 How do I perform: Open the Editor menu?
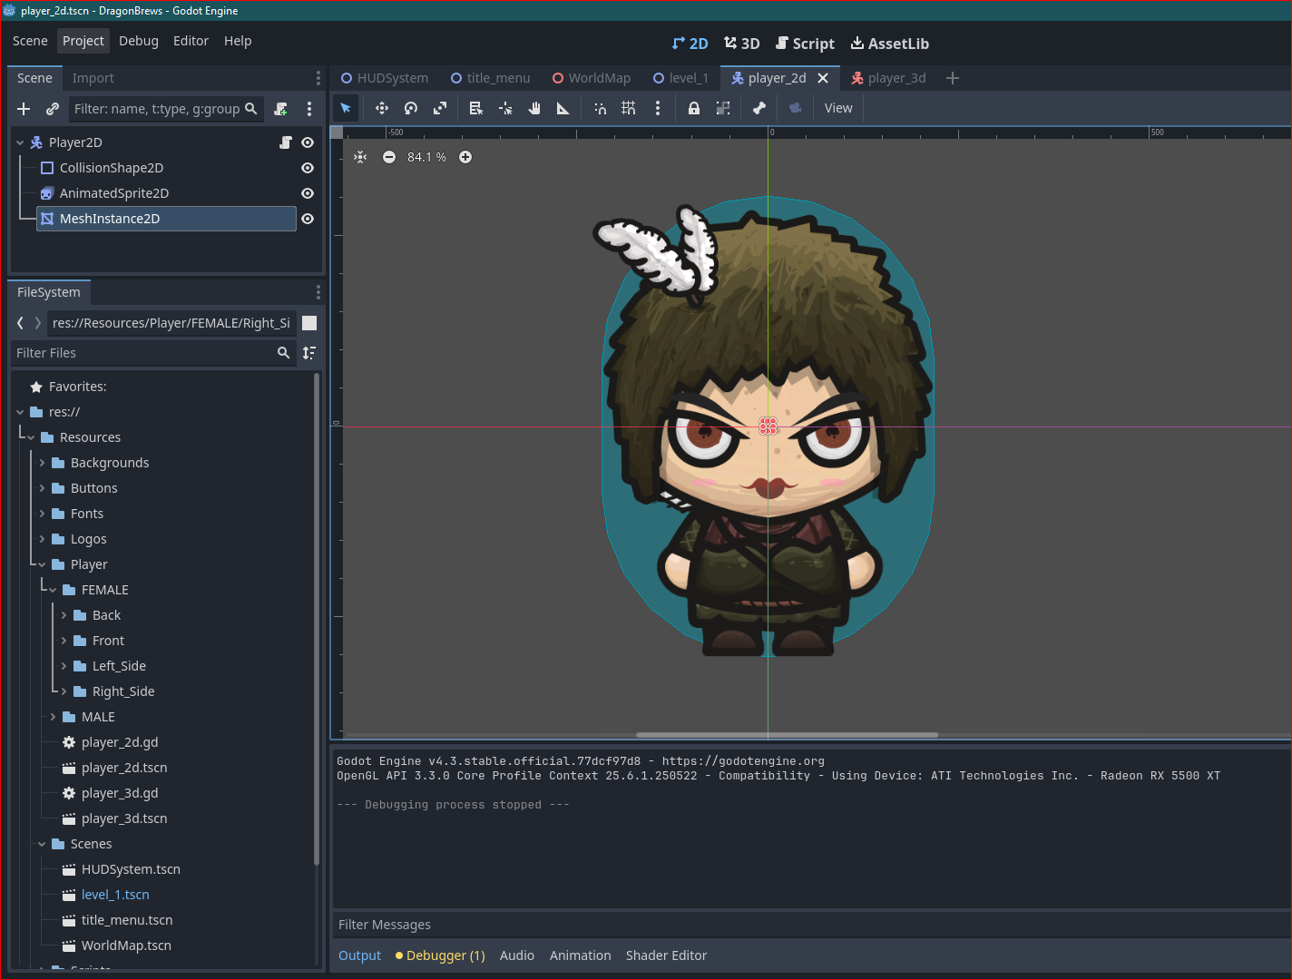[x=191, y=41]
